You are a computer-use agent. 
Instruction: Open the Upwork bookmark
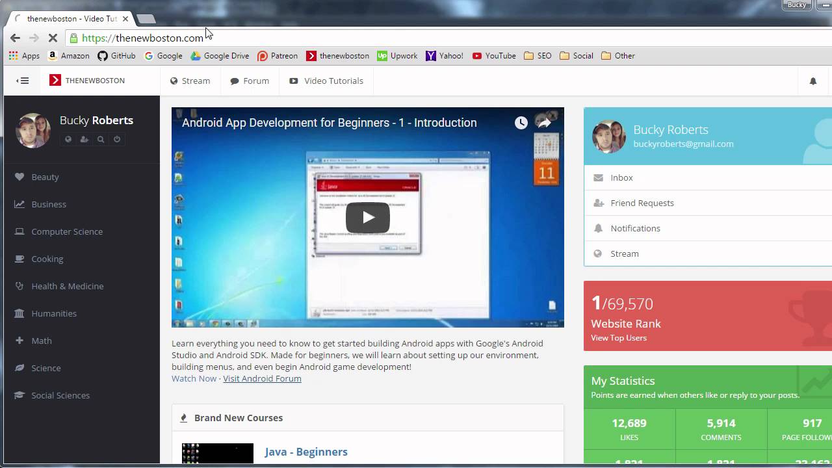[x=398, y=56]
